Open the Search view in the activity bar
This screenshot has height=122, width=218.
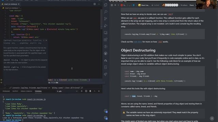pos(106,12)
